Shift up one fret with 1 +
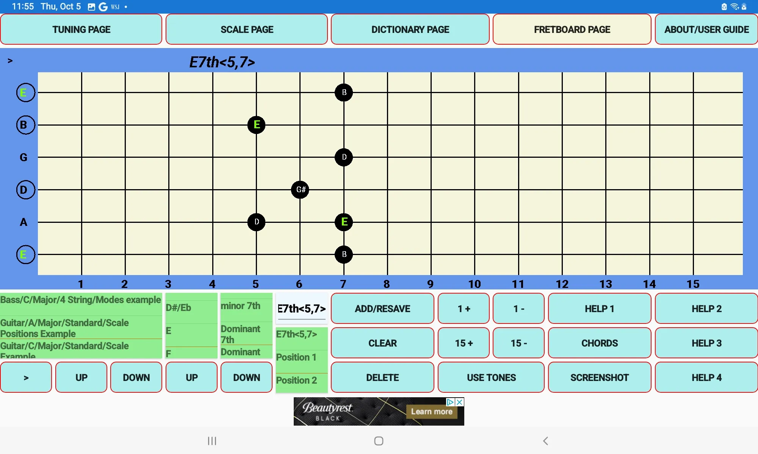The image size is (758, 454). pos(464,308)
